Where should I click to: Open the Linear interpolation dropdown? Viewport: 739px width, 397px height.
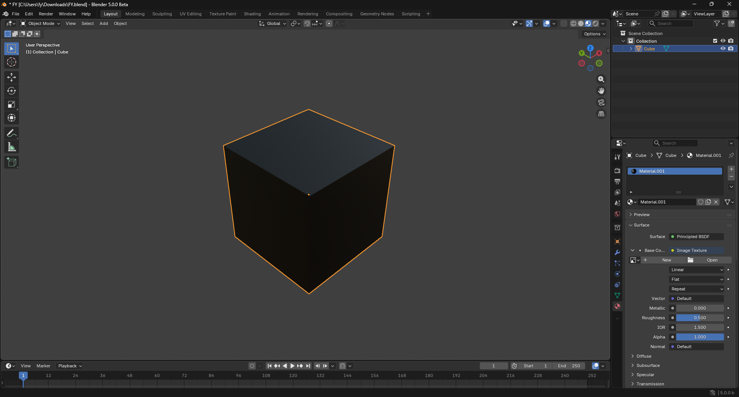pos(697,270)
